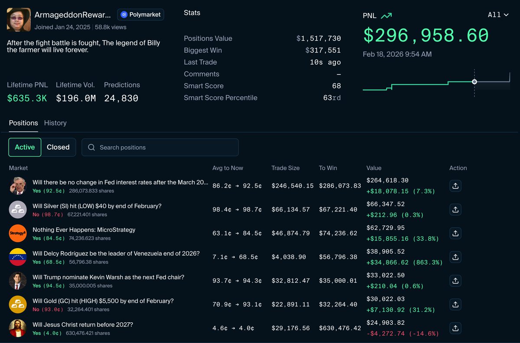Click the Strategy logo on the MicroStrategy market
The height and width of the screenshot is (343, 520).
pos(18,233)
